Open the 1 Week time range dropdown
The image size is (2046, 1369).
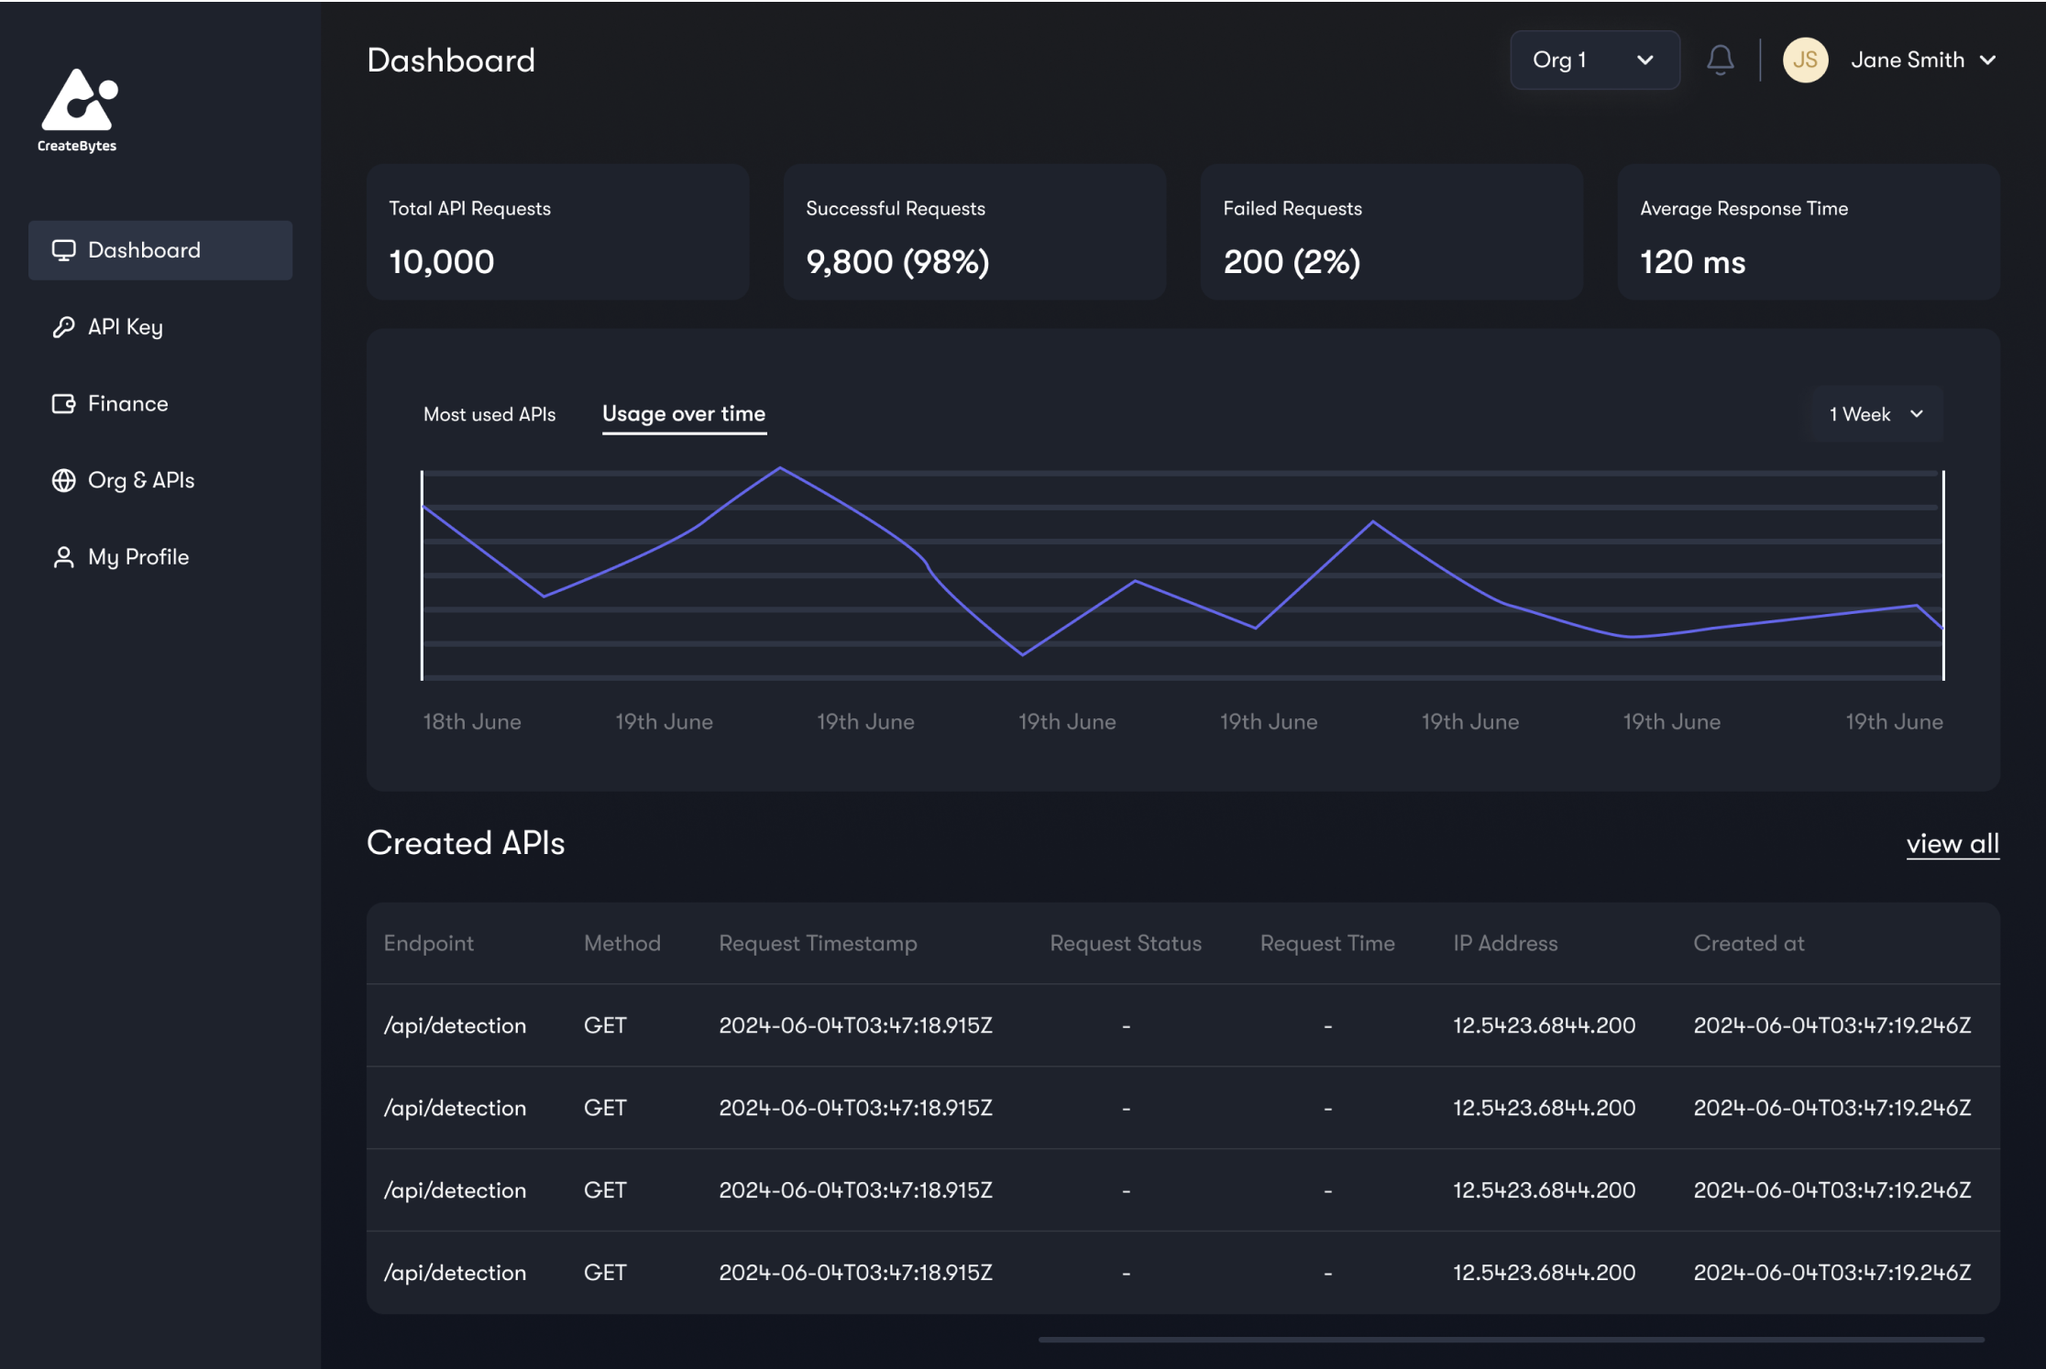(1875, 414)
